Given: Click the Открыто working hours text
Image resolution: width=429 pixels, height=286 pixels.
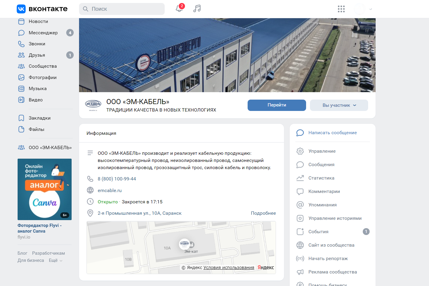Looking at the screenshot, I should tap(108, 202).
